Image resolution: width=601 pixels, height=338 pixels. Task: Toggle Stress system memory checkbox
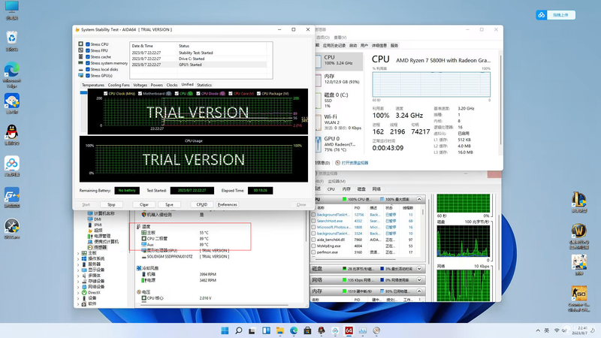click(88, 63)
